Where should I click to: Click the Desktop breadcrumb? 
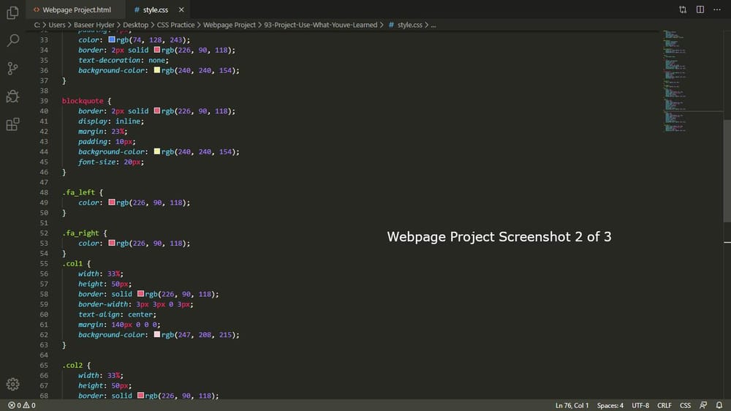click(x=136, y=25)
